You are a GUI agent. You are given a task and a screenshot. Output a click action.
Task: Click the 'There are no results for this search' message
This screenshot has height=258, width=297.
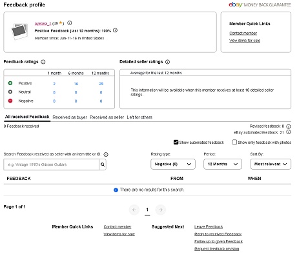click(152, 190)
